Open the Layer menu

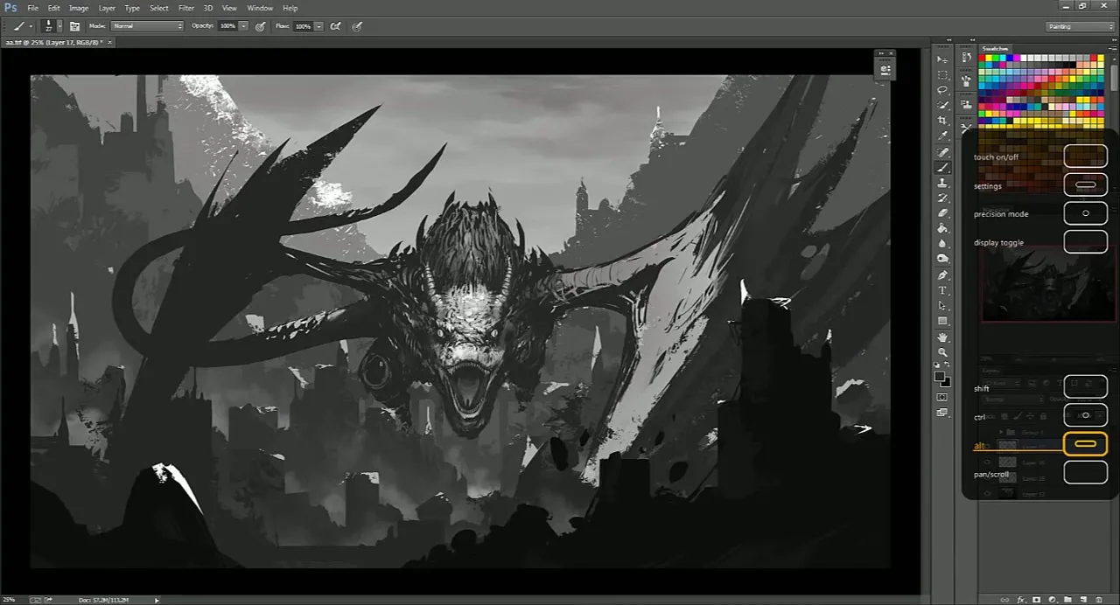107,8
